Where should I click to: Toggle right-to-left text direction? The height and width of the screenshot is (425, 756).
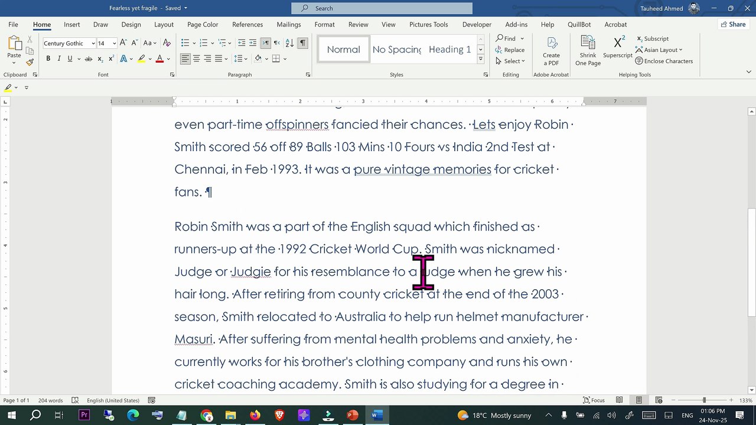click(x=276, y=43)
